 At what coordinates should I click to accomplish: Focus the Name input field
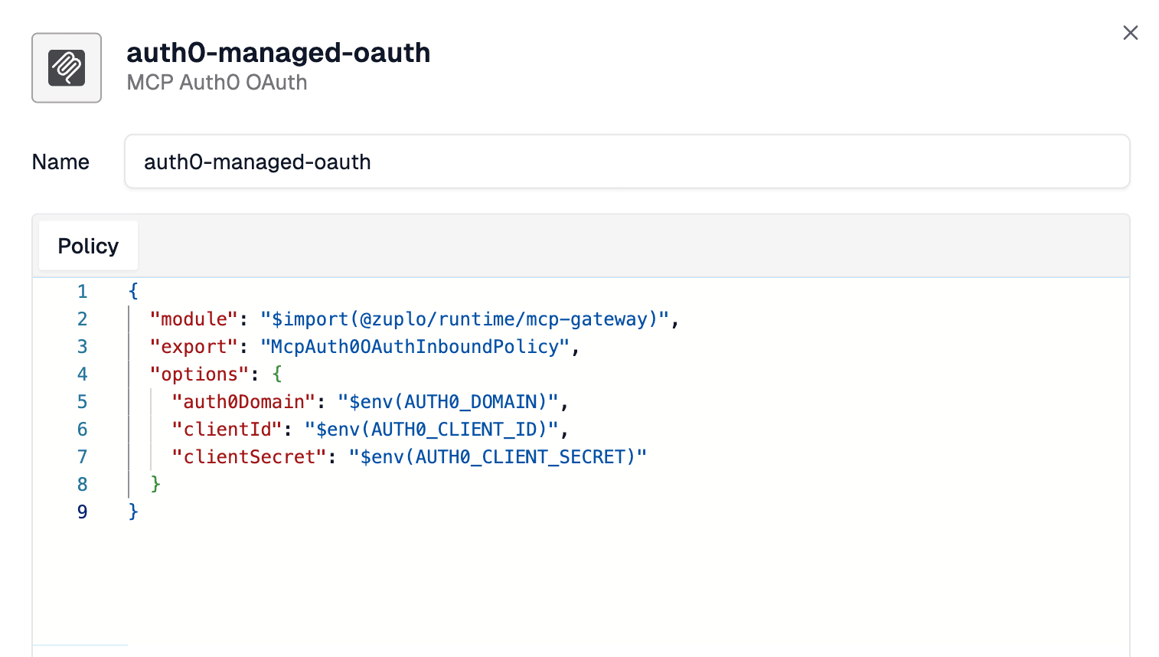tap(627, 162)
